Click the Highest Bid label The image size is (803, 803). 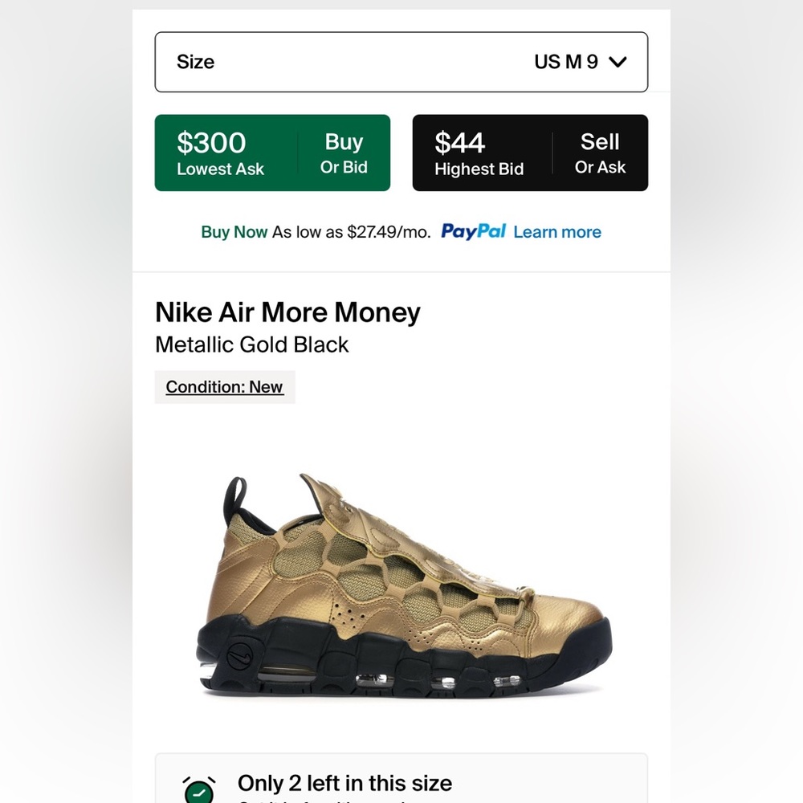point(479,169)
